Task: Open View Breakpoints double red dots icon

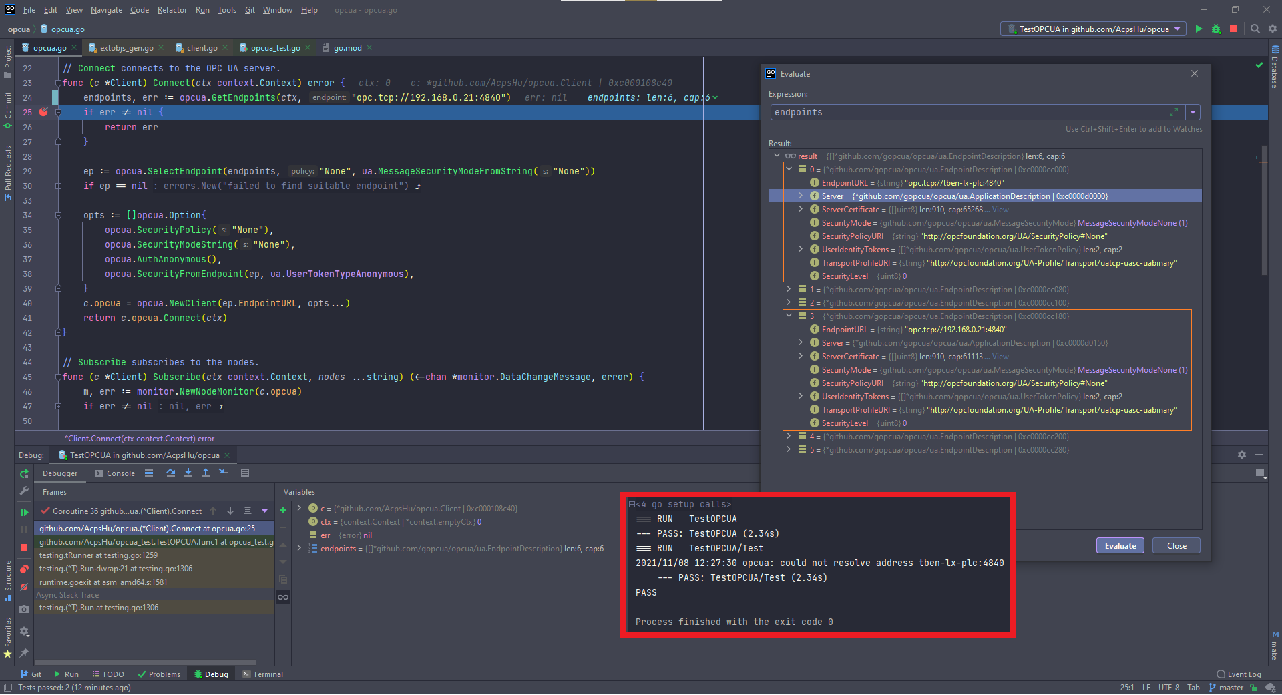Action: 24,569
